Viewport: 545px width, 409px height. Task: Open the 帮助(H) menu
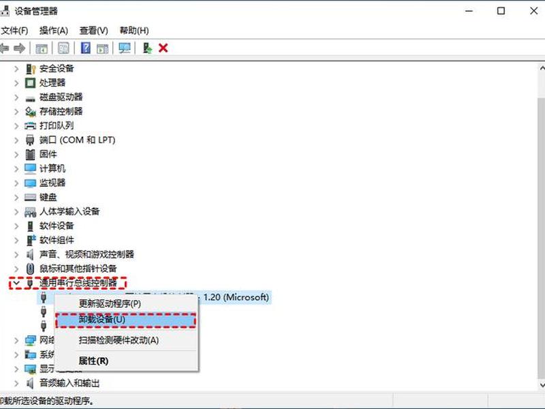(134, 31)
